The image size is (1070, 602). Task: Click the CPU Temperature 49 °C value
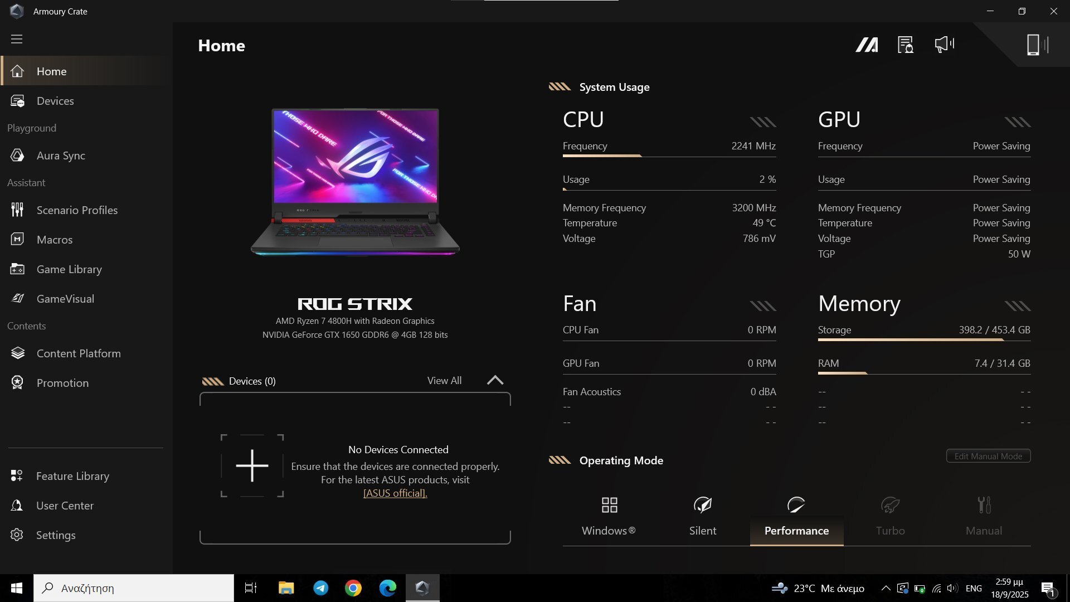click(764, 223)
